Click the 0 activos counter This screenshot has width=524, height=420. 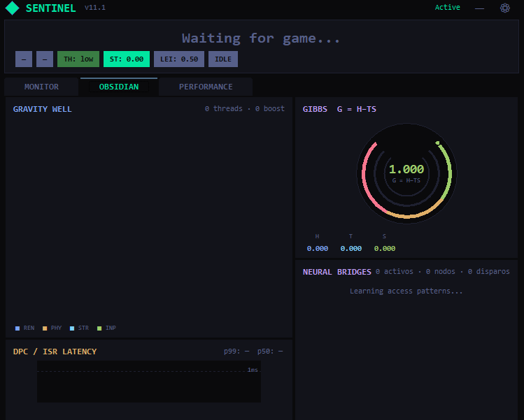click(x=395, y=271)
